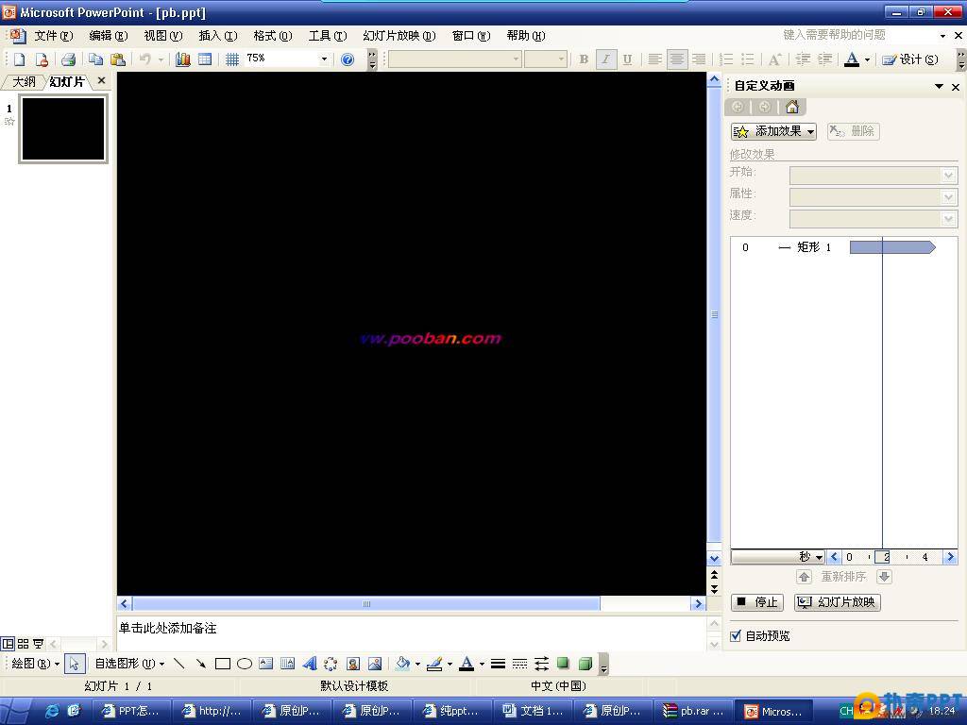Move effect up in reorder

[805, 577]
